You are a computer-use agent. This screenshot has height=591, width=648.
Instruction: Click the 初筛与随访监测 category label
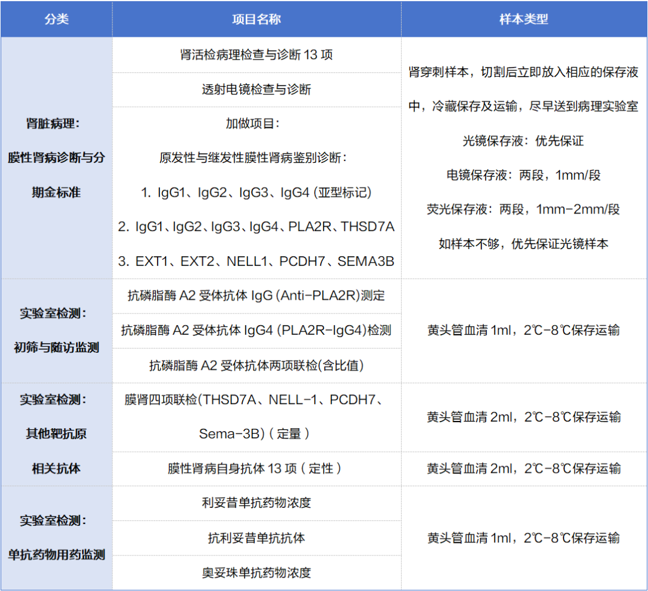(x=57, y=347)
